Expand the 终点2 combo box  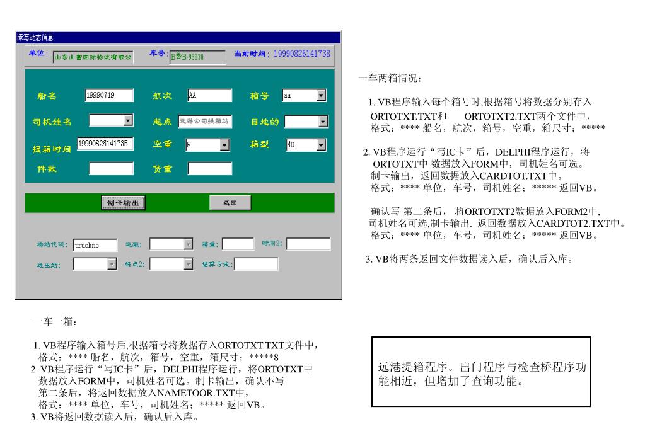[x=189, y=264]
